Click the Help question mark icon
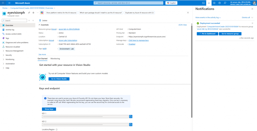The image size is (257, 131). point(219,3)
